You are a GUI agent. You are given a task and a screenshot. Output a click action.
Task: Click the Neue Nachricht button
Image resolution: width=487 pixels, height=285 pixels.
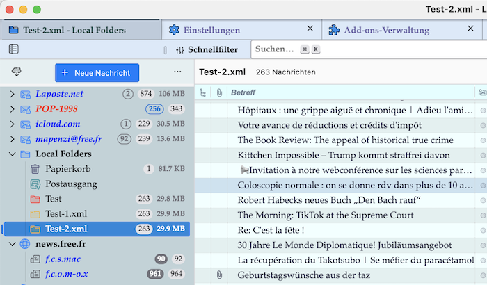(97, 72)
